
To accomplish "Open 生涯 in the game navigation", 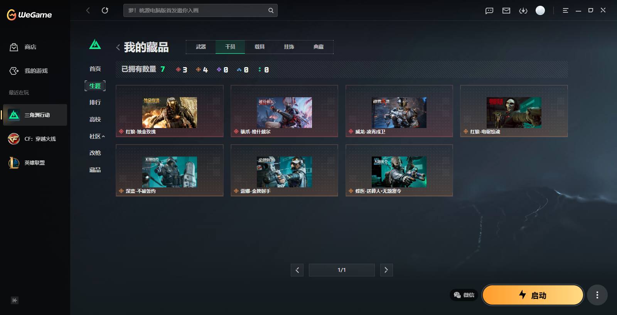I will click(95, 86).
